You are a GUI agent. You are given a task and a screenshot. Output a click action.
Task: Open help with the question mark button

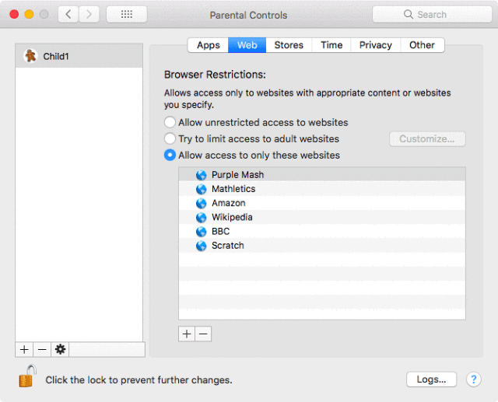click(474, 379)
